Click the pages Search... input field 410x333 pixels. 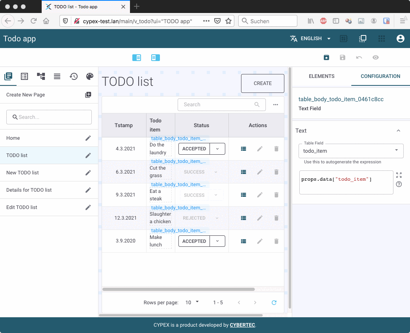49,117
